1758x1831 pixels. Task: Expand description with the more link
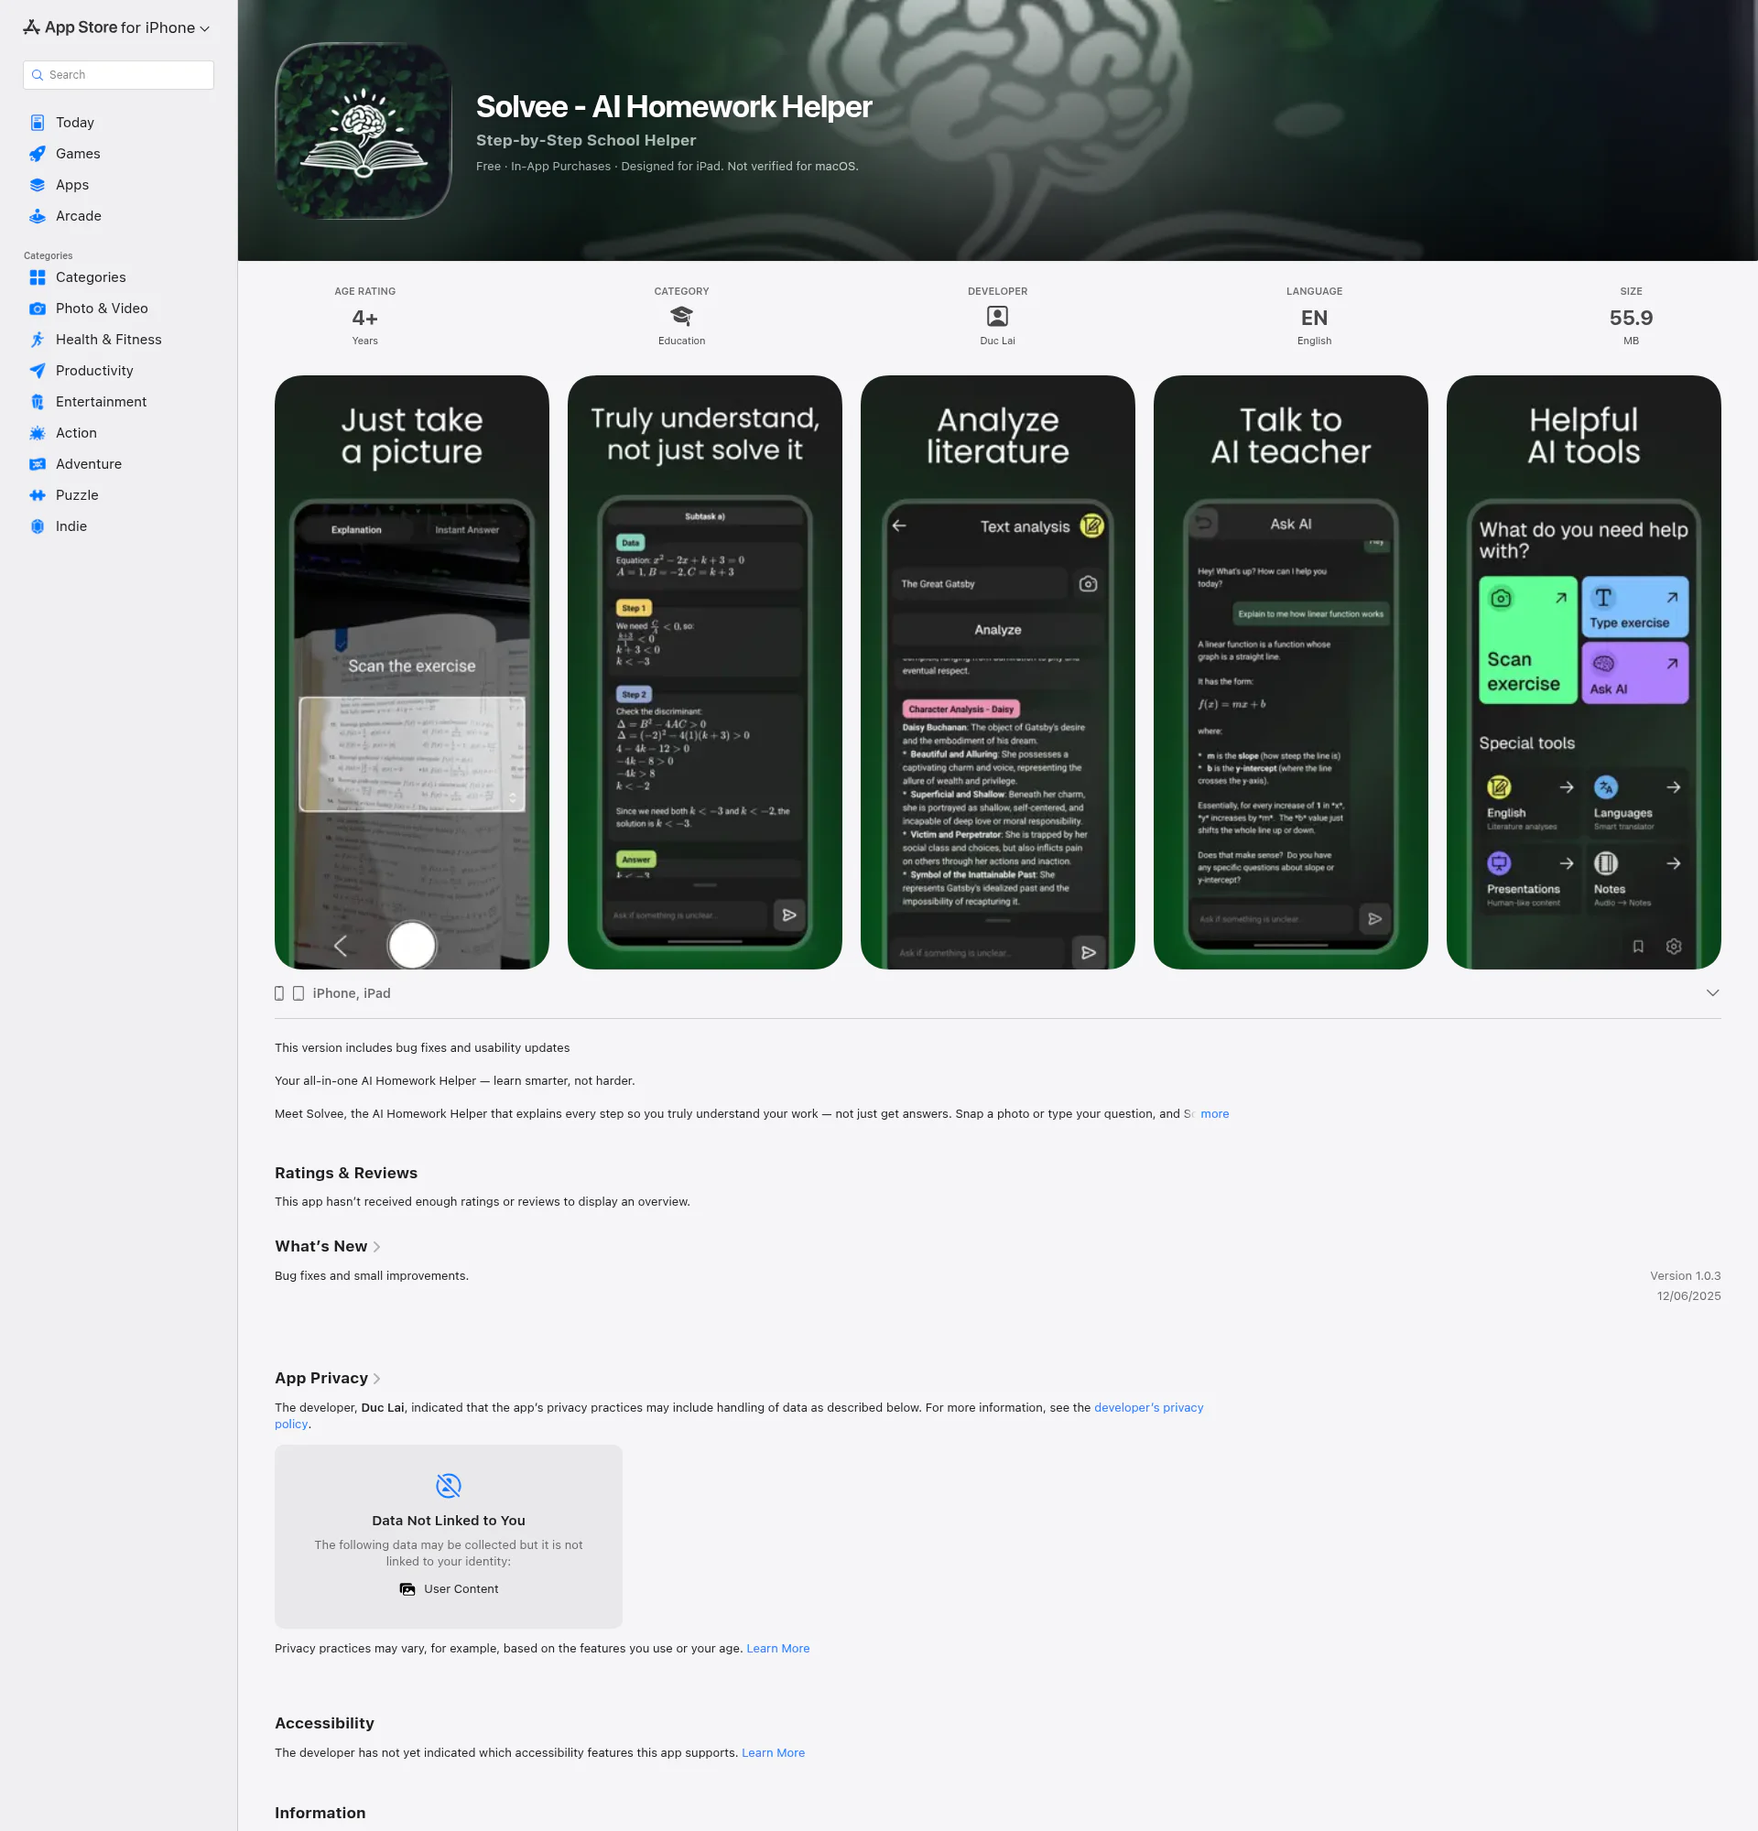point(1214,1113)
